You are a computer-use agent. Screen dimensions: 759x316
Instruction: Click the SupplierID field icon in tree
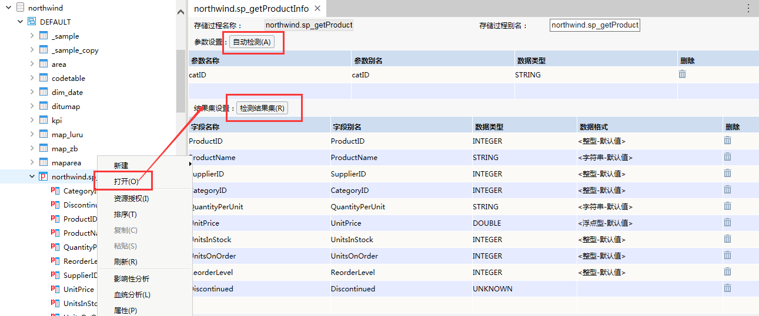click(x=55, y=275)
